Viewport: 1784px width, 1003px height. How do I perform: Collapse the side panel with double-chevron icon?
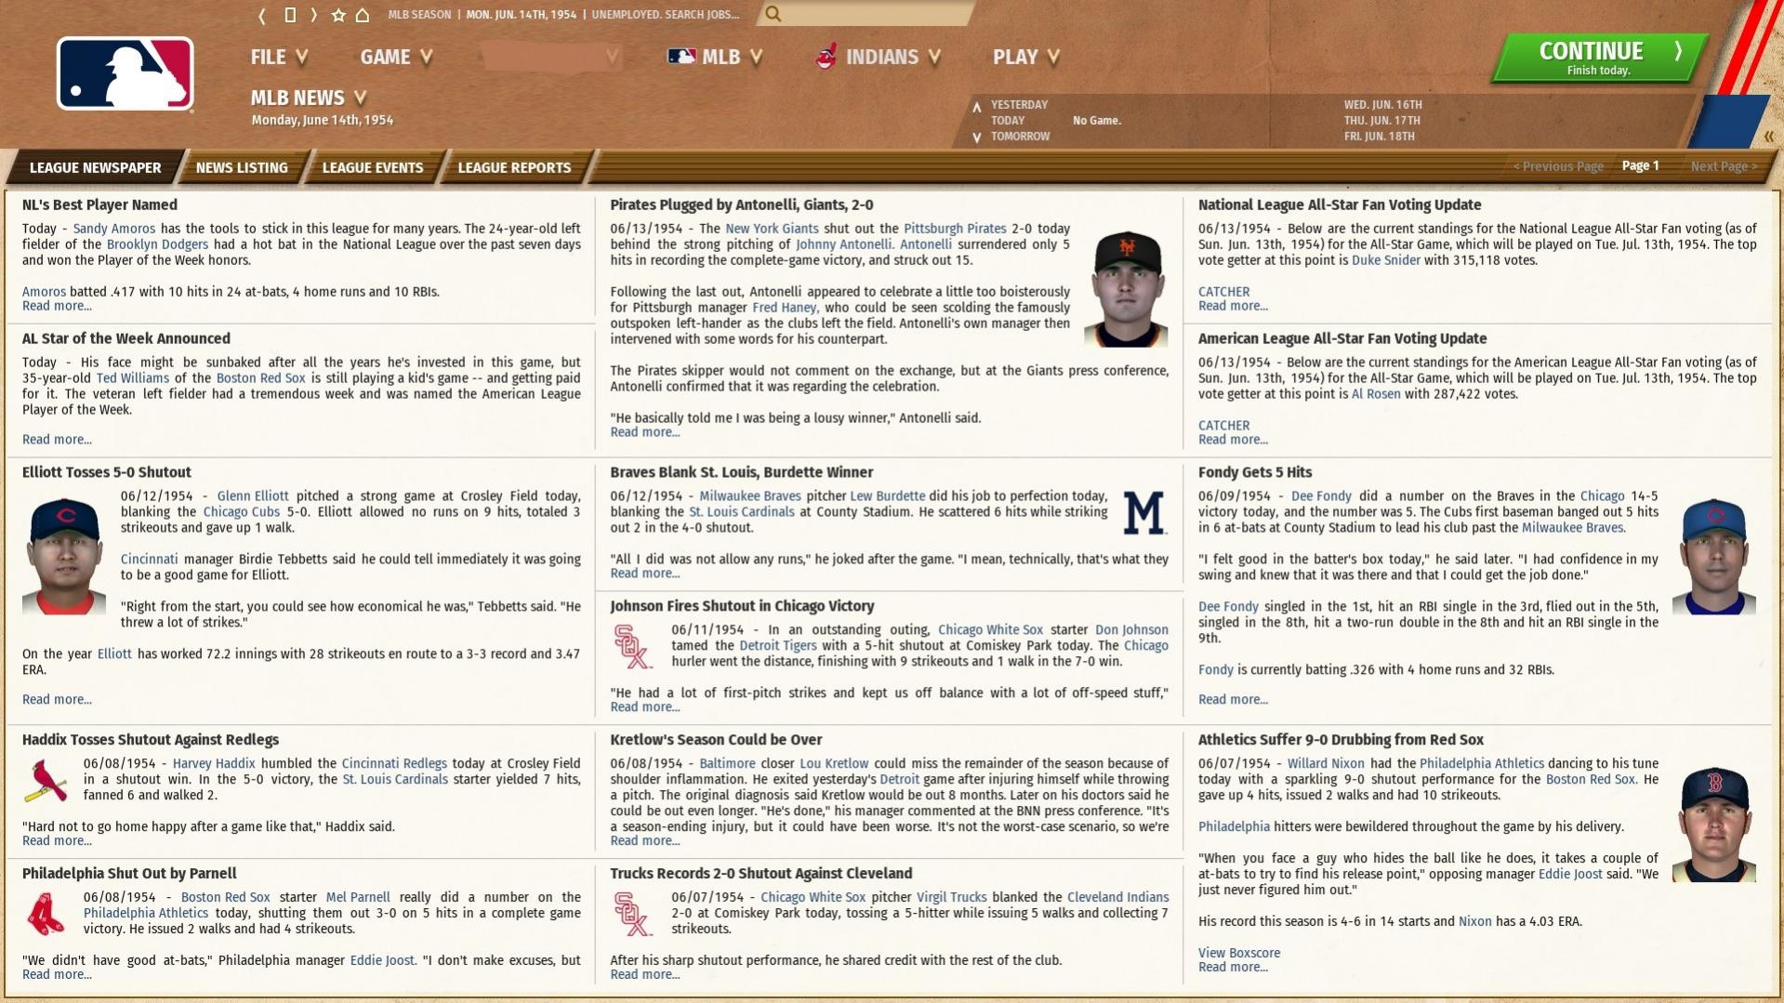pos(1768,137)
